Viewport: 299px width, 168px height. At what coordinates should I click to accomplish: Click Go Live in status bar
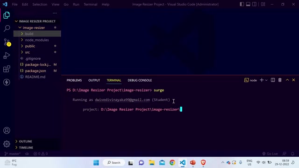click(270, 154)
